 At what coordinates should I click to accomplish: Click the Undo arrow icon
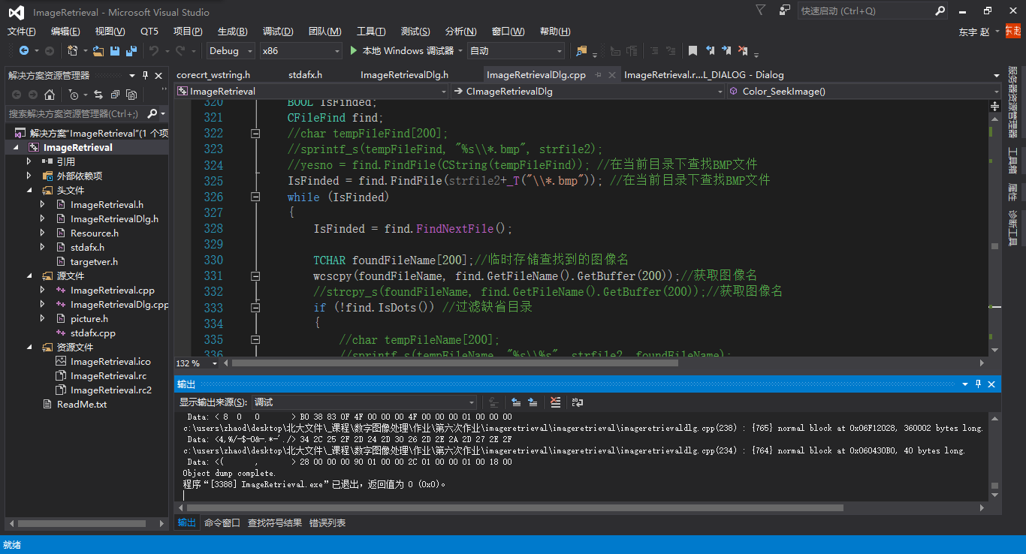coord(153,50)
